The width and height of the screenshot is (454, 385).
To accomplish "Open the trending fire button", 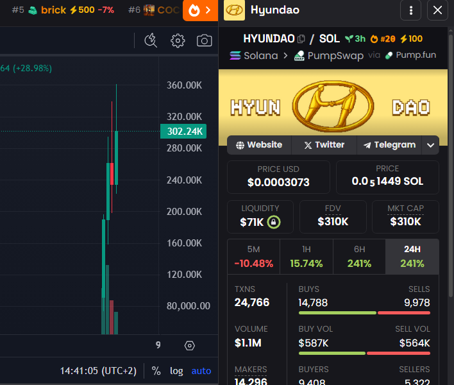I will click(x=200, y=10).
